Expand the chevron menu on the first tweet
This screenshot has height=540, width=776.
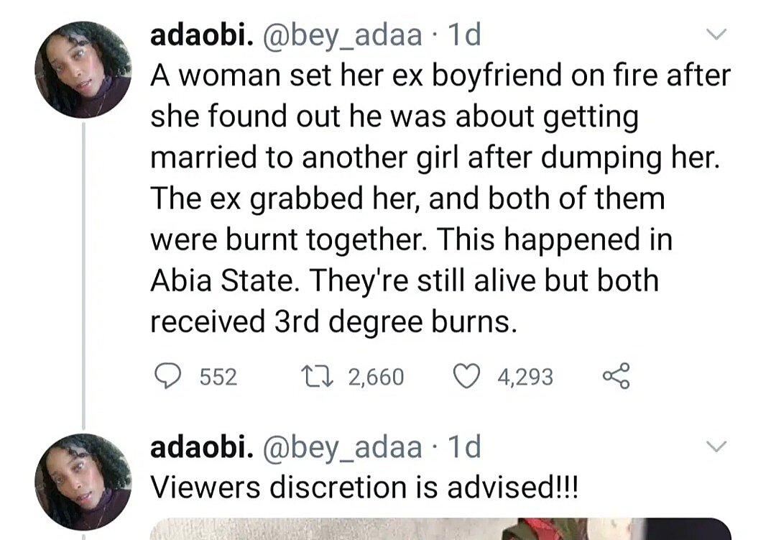(x=717, y=35)
